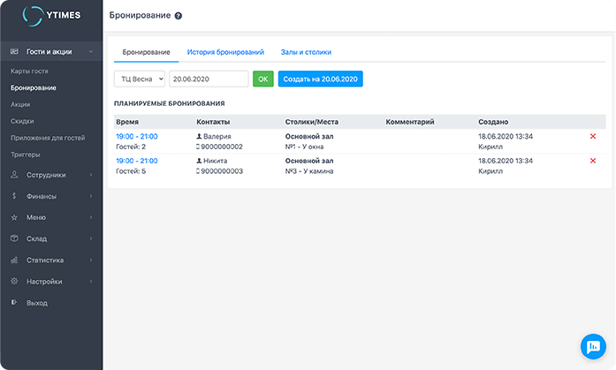
Task: Expand the Финансы sidebar menu
Action: point(51,196)
